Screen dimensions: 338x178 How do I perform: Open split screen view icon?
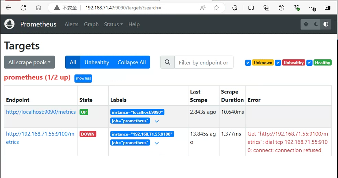pos(251,8)
